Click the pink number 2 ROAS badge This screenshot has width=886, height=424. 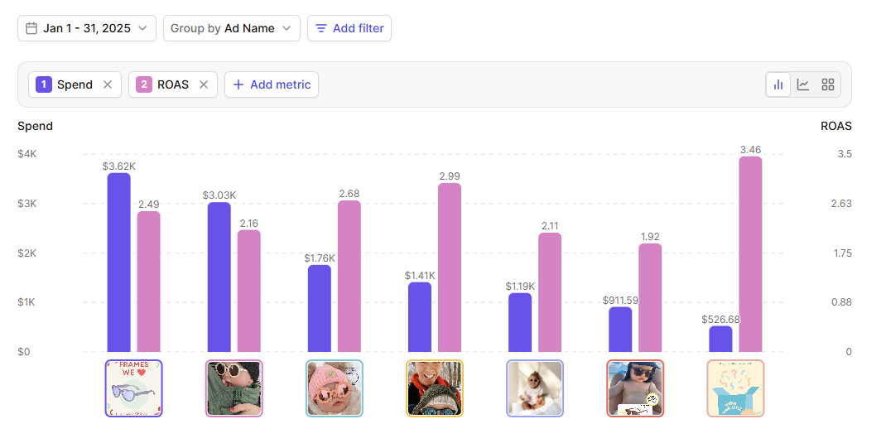pyautogui.click(x=144, y=84)
